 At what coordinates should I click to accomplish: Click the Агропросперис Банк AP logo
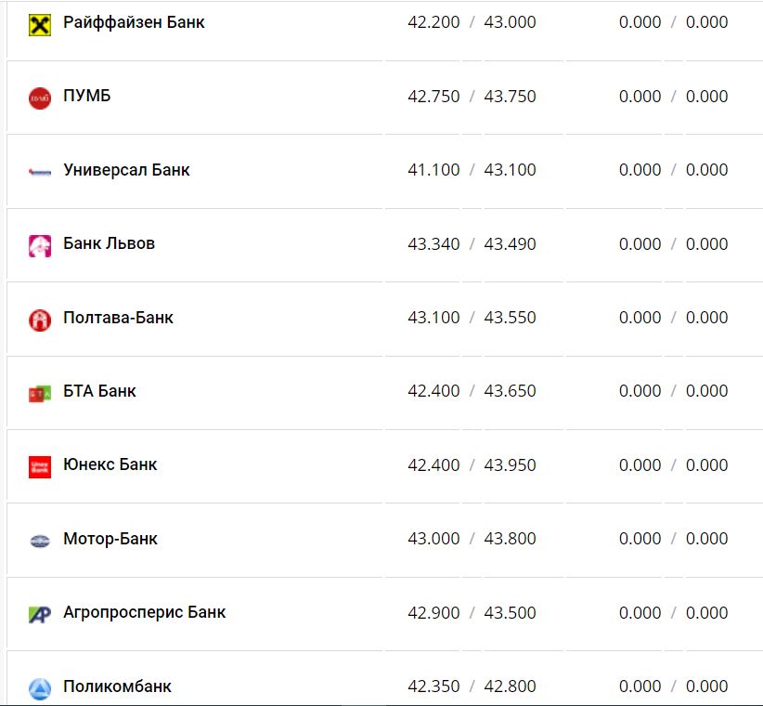(x=40, y=614)
